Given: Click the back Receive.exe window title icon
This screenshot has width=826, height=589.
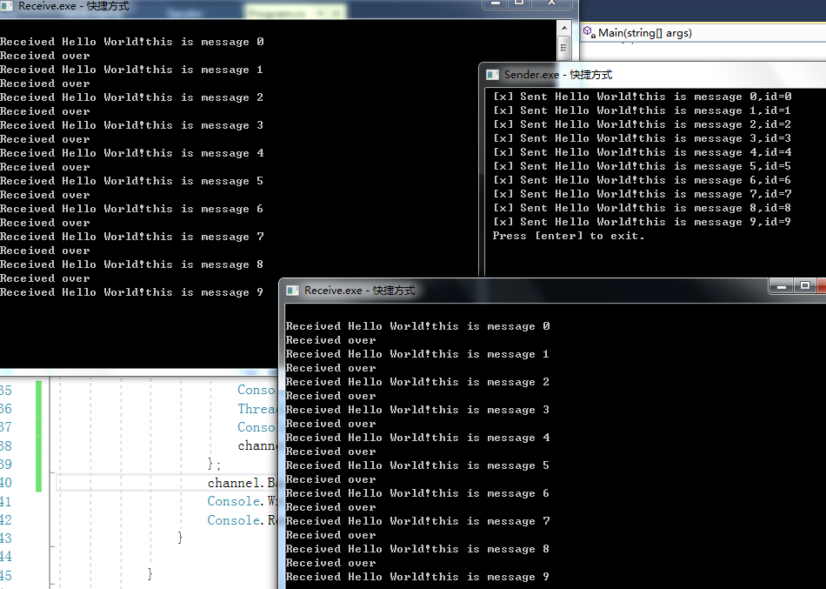Looking at the screenshot, I should (7, 6).
